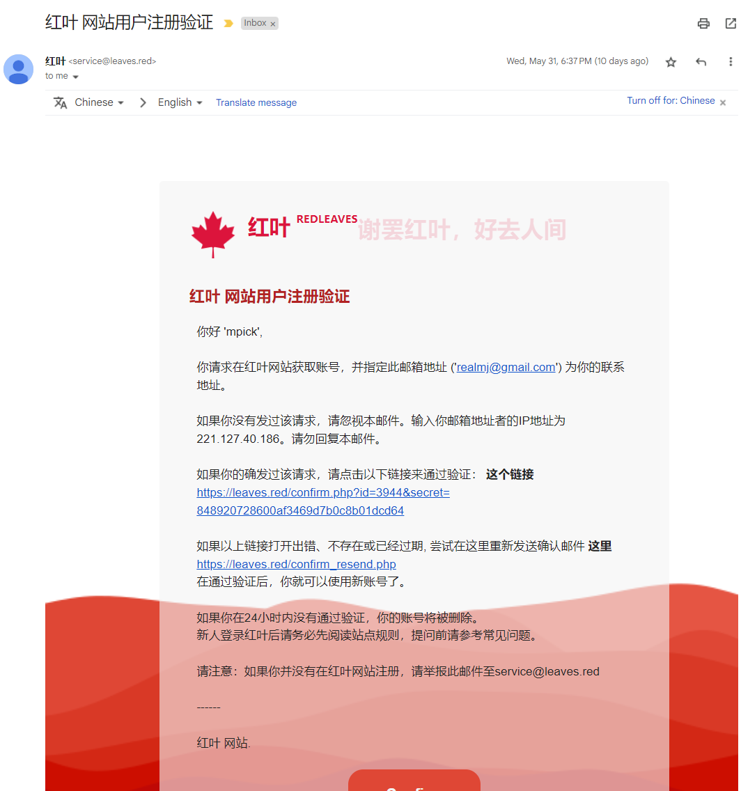Image resolution: width=741 pixels, height=791 pixels.
Task: Click Translate message
Action: click(256, 102)
